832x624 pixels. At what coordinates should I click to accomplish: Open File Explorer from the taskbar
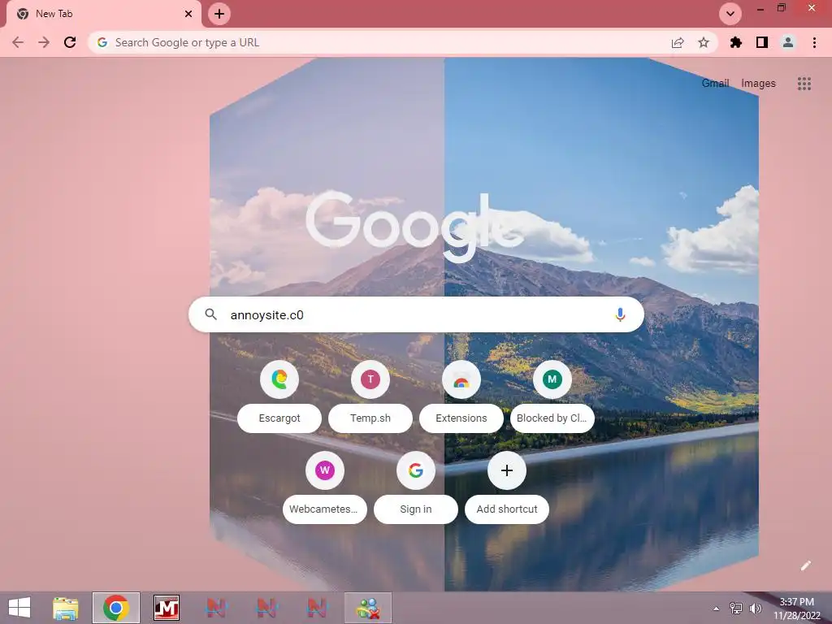tap(66, 608)
